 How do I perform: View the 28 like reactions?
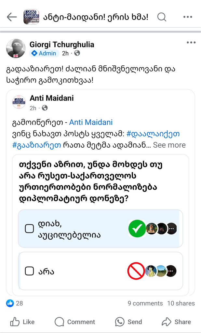pyautogui.click(x=15, y=303)
